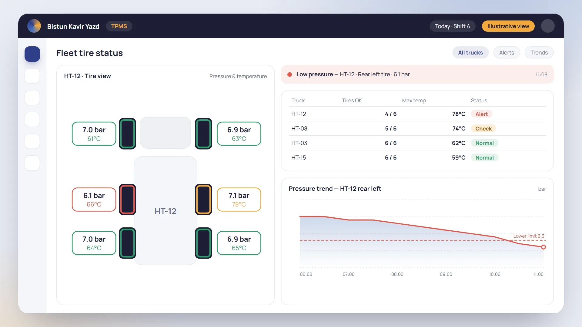Open the user avatar in header
This screenshot has height=327, width=582.
tap(548, 26)
